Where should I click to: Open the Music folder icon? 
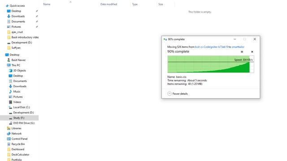10,92
